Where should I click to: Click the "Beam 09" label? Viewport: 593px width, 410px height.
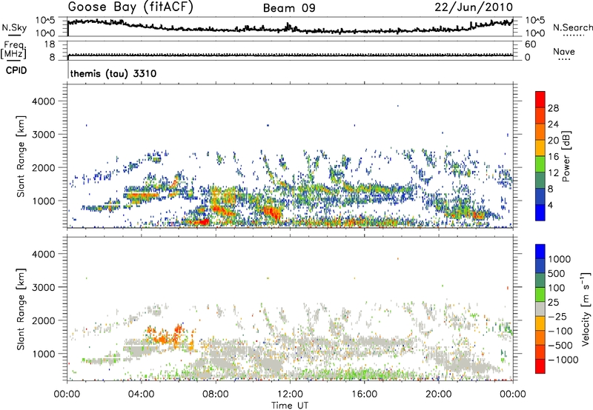coord(289,8)
